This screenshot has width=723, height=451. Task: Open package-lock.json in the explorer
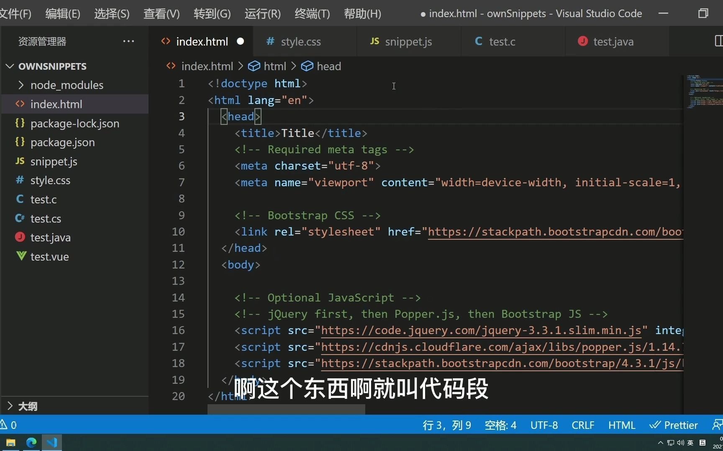click(x=74, y=123)
